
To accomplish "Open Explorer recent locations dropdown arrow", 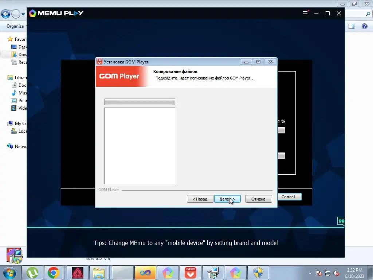I will pyautogui.click(x=23, y=14).
